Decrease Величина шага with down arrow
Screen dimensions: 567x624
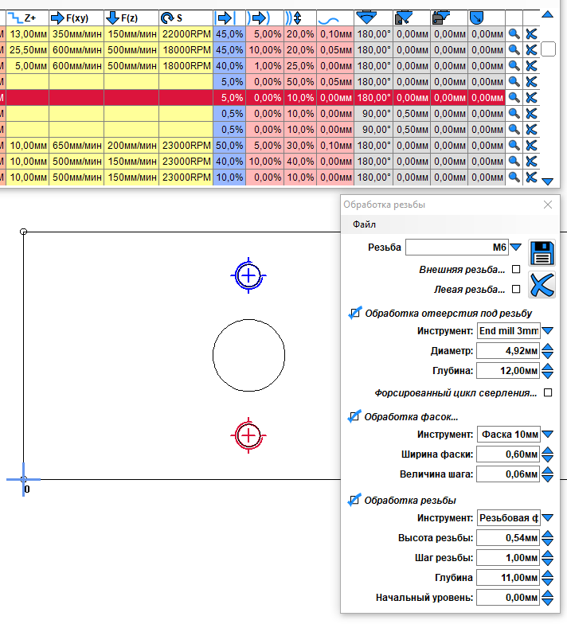point(548,478)
